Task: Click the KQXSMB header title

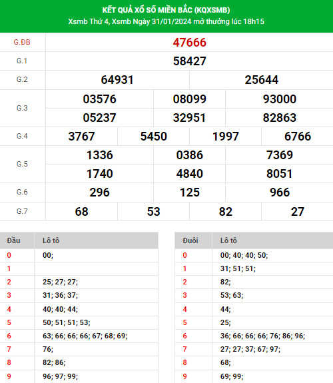Action: tap(166, 10)
